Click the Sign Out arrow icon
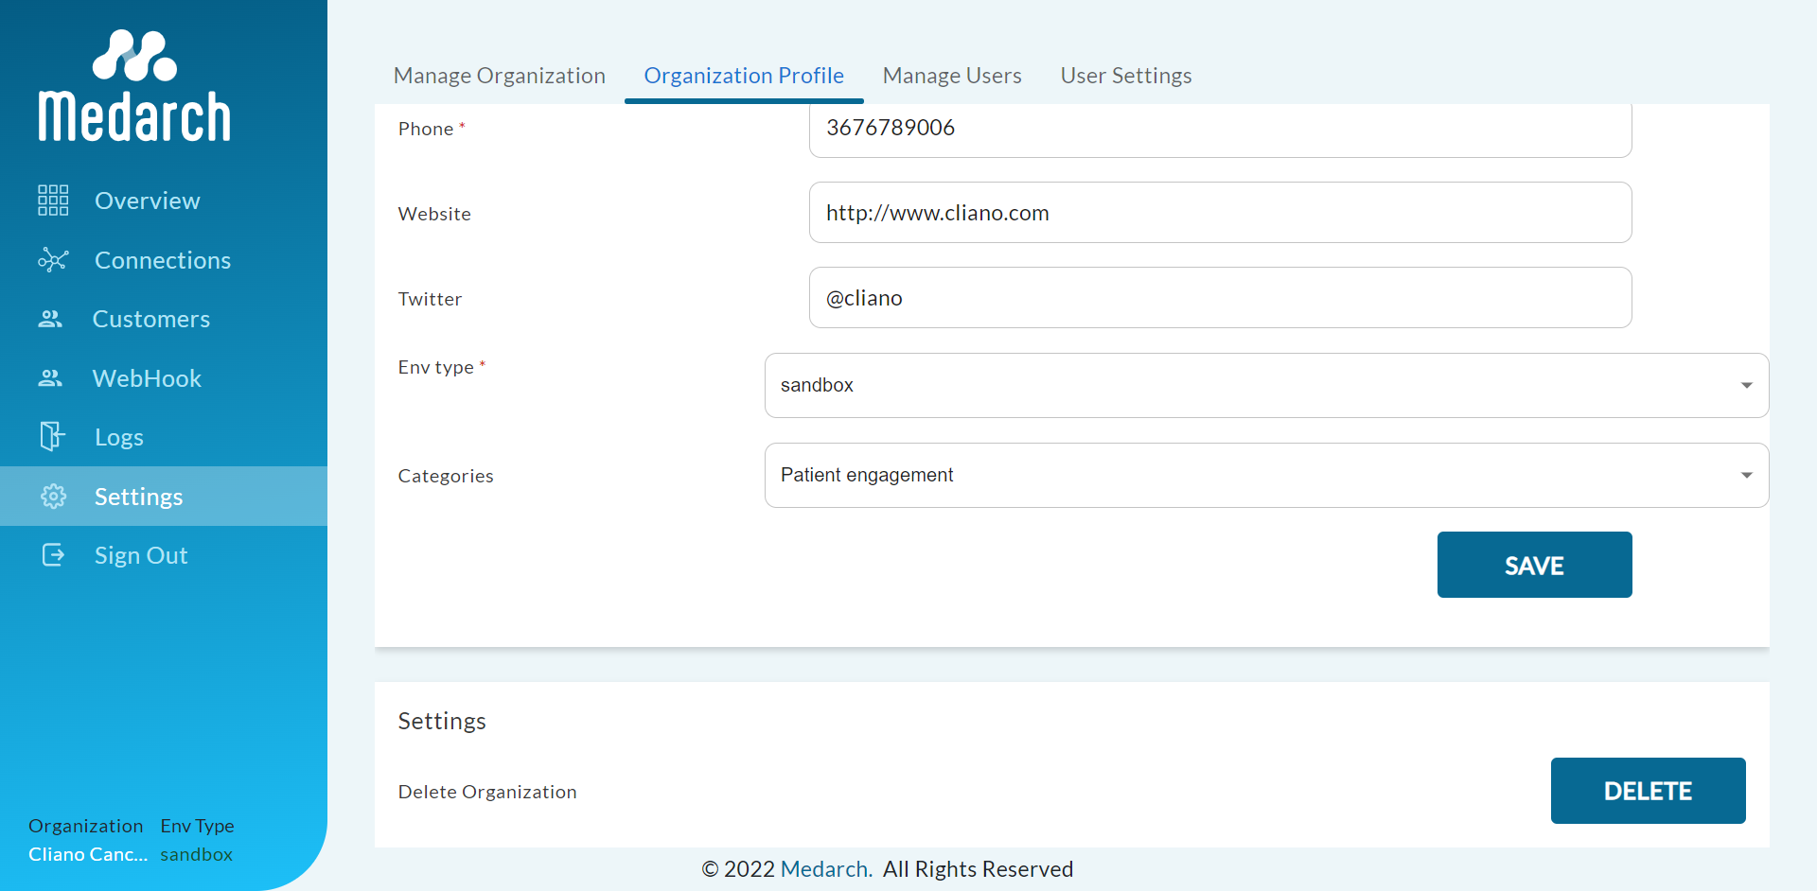 point(54,555)
